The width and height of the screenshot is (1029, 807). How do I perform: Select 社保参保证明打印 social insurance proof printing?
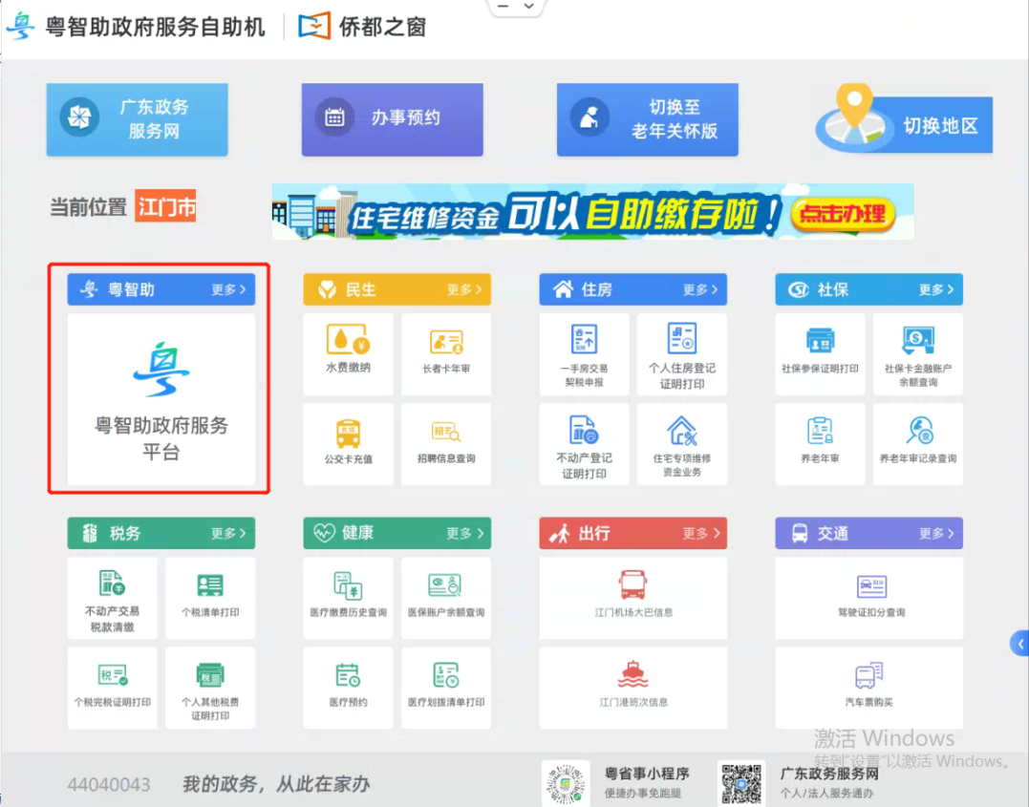click(819, 353)
